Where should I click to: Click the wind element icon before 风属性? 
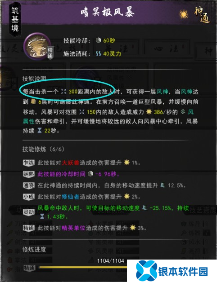[183, 112]
